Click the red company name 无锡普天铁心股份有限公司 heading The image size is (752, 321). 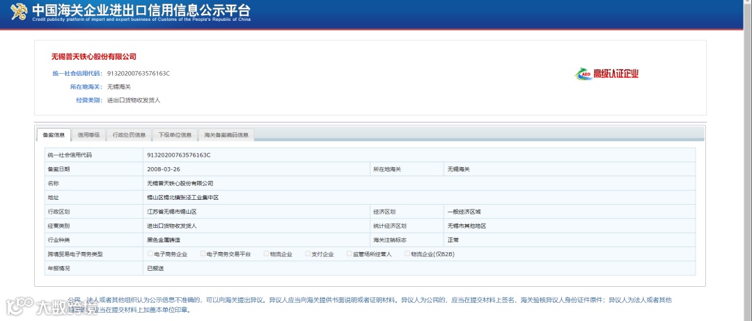(94, 56)
